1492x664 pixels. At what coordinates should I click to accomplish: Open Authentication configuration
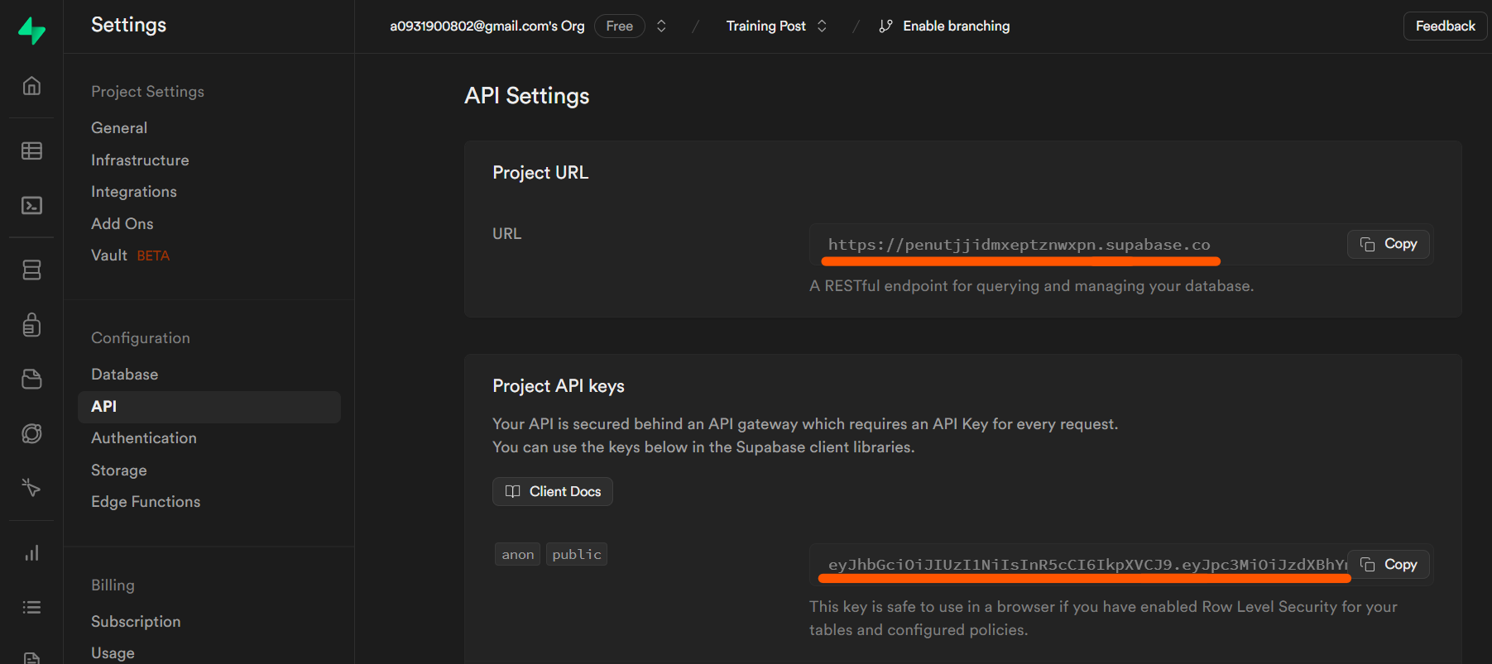[144, 437]
